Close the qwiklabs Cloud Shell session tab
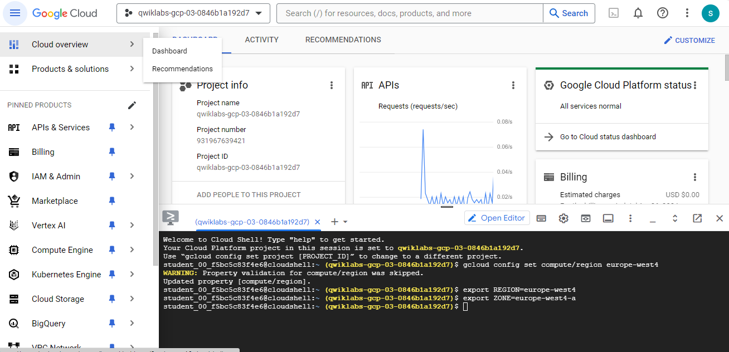 point(318,222)
